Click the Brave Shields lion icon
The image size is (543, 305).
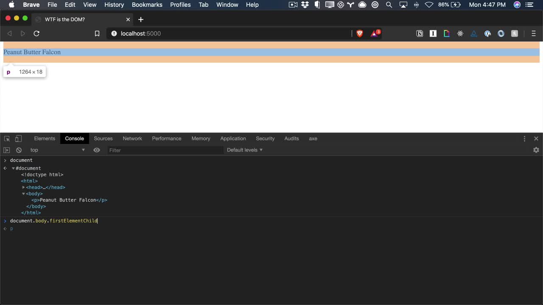point(360,33)
